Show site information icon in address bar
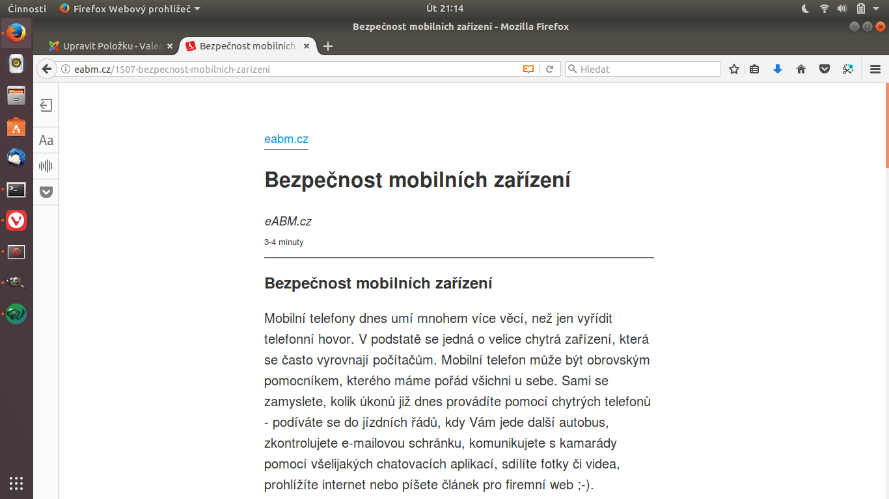The height and width of the screenshot is (499, 889). [65, 69]
